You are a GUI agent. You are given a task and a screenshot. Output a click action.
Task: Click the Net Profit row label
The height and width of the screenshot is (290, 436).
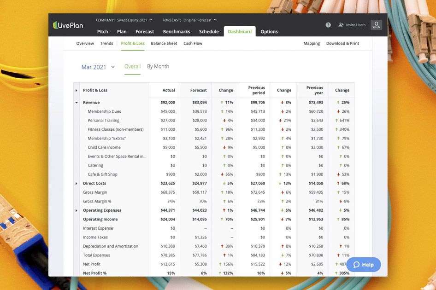tap(92, 264)
